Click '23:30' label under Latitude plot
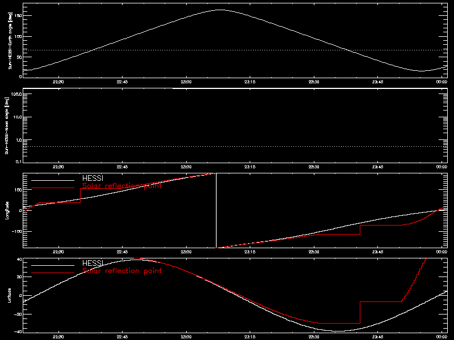The width and height of the screenshot is (454, 340). [314, 337]
